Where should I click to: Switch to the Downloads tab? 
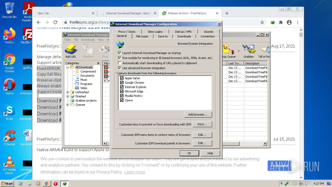(x=184, y=36)
